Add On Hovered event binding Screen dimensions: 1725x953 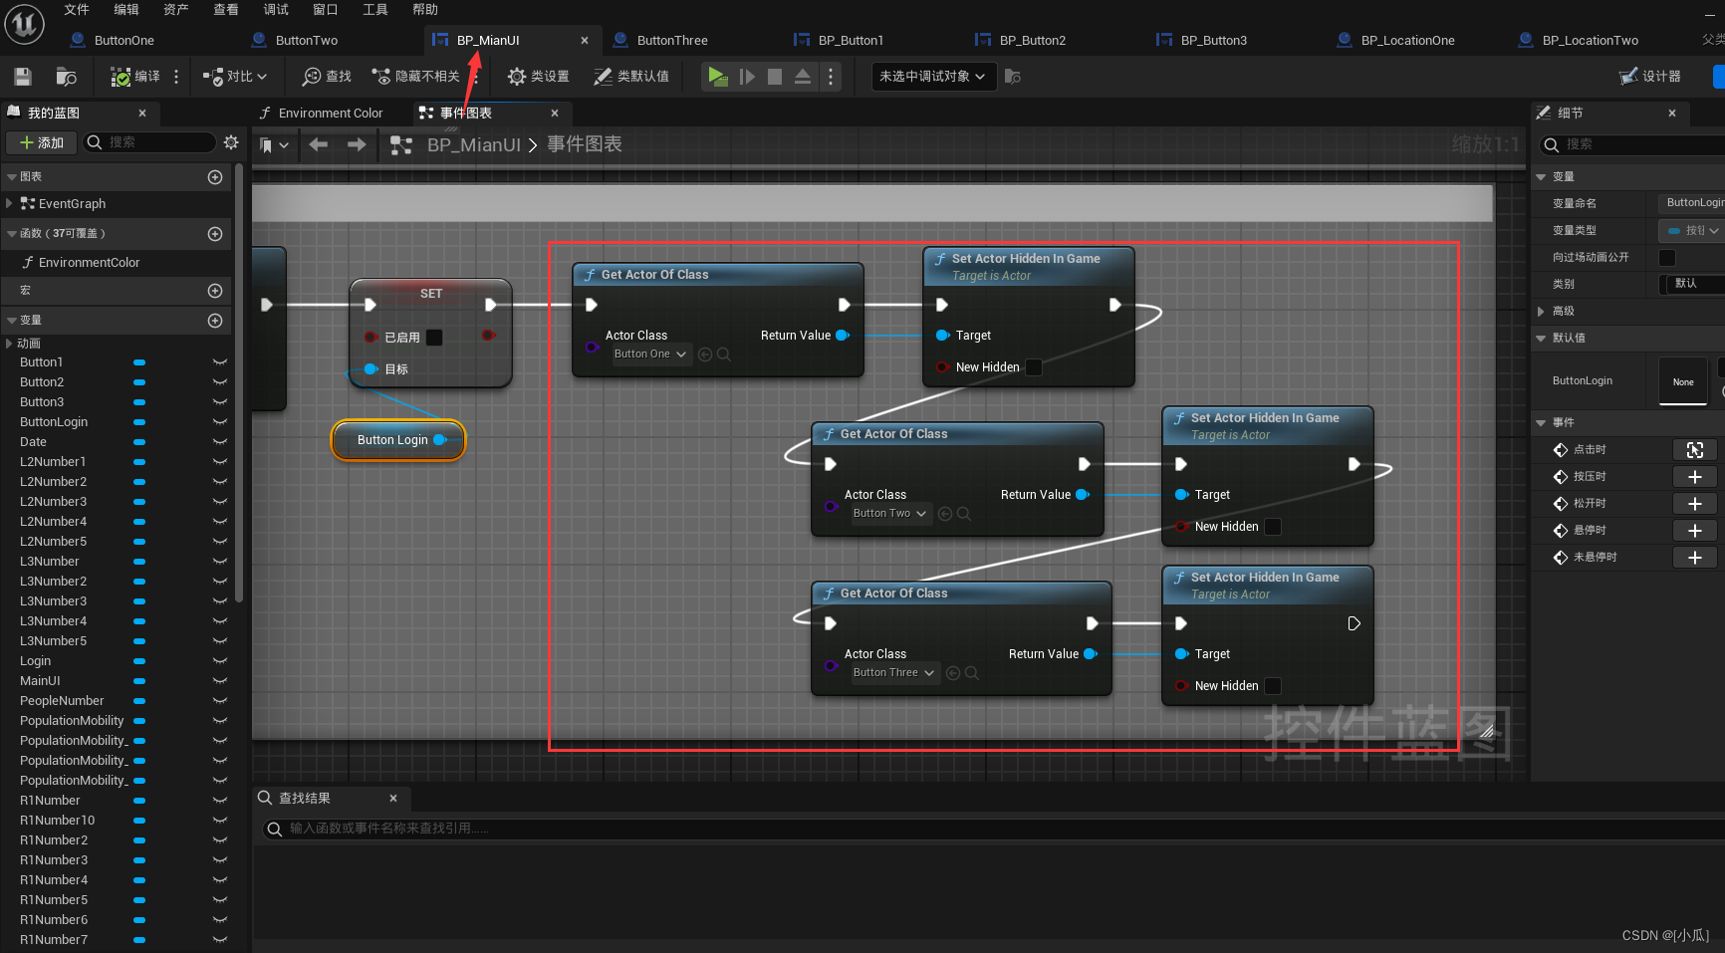coord(1695,531)
